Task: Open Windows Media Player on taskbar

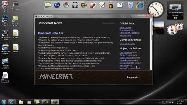Action: [x=29, y=102]
